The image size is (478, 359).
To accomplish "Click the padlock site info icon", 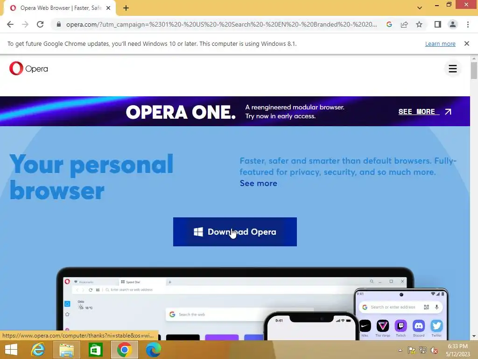I will click(59, 24).
